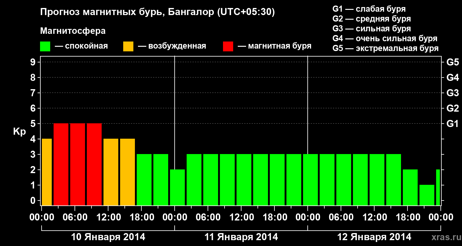Click the G1 — слабая буря line
The width and height of the screenshot is (462, 246).
pyautogui.click(x=369, y=9)
